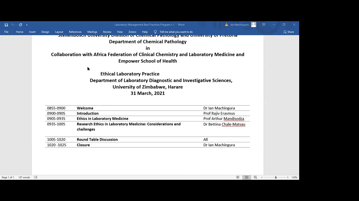
Task: Click the 'Round Table Discussion' entry
Action: 97,140
